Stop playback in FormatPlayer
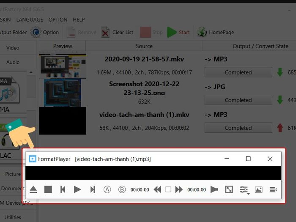Image resolution: width=296 pixels, height=222 pixels. [48, 189]
